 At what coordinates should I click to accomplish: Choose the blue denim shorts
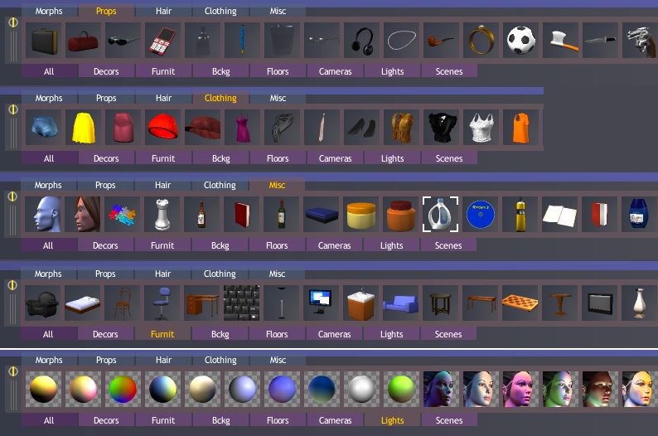click(x=44, y=128)
